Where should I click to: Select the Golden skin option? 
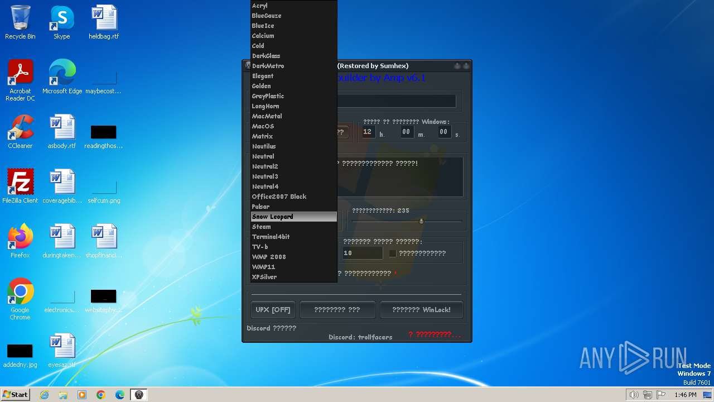point(294,86)
